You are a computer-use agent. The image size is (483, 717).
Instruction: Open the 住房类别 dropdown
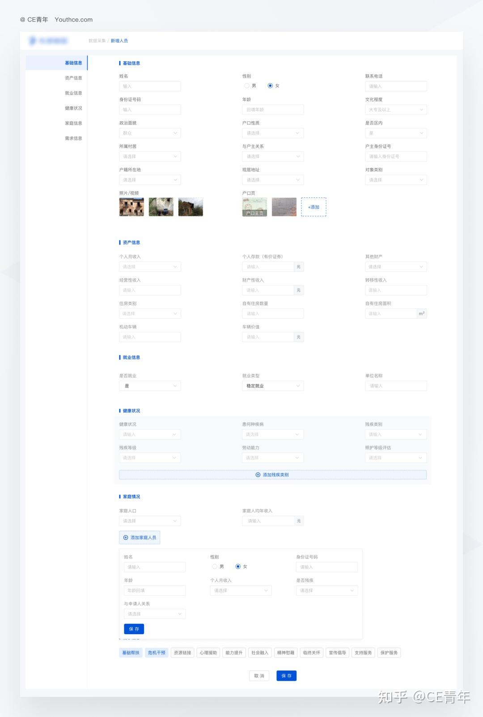coord(150,313)
